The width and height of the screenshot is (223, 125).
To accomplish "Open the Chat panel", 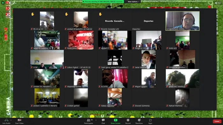I will click(x=103, y=120).
